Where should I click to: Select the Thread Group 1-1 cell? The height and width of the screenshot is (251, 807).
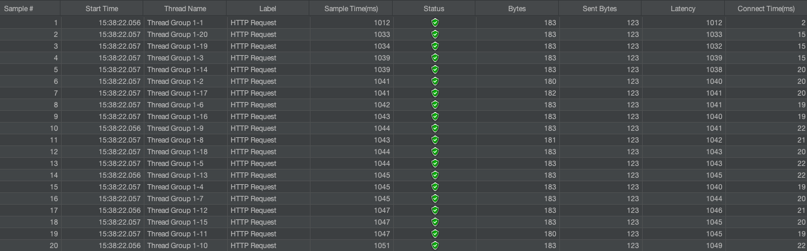(x=185, y=23)
